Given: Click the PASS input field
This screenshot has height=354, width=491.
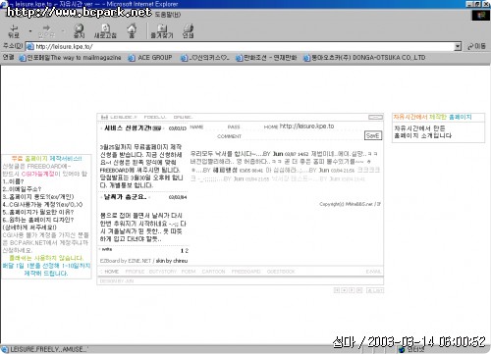Looking at the screenshot, I should click(x=251, y=126).
